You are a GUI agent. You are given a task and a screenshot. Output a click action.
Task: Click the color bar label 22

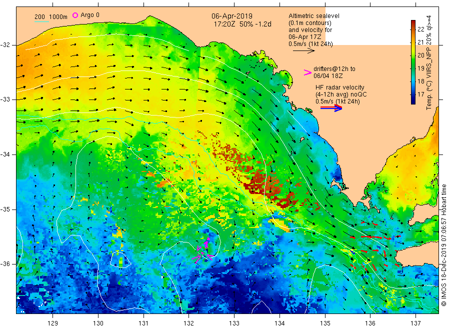(420, 29)
